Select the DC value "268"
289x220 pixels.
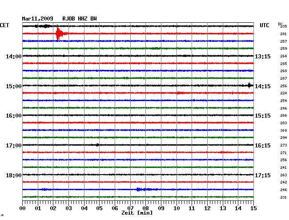(284, 71)
